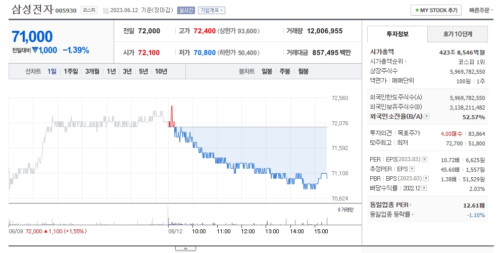Image resolution: width=498 pixels, height=253 pixels.
Task: Select 3개월 line chart period
Action: (x=92, y=71)
